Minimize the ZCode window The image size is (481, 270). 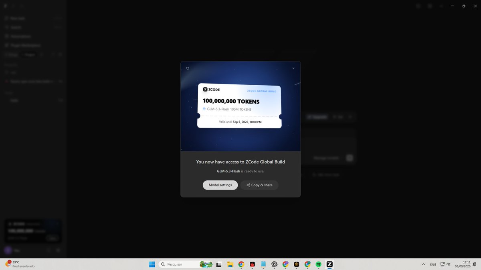452,6
